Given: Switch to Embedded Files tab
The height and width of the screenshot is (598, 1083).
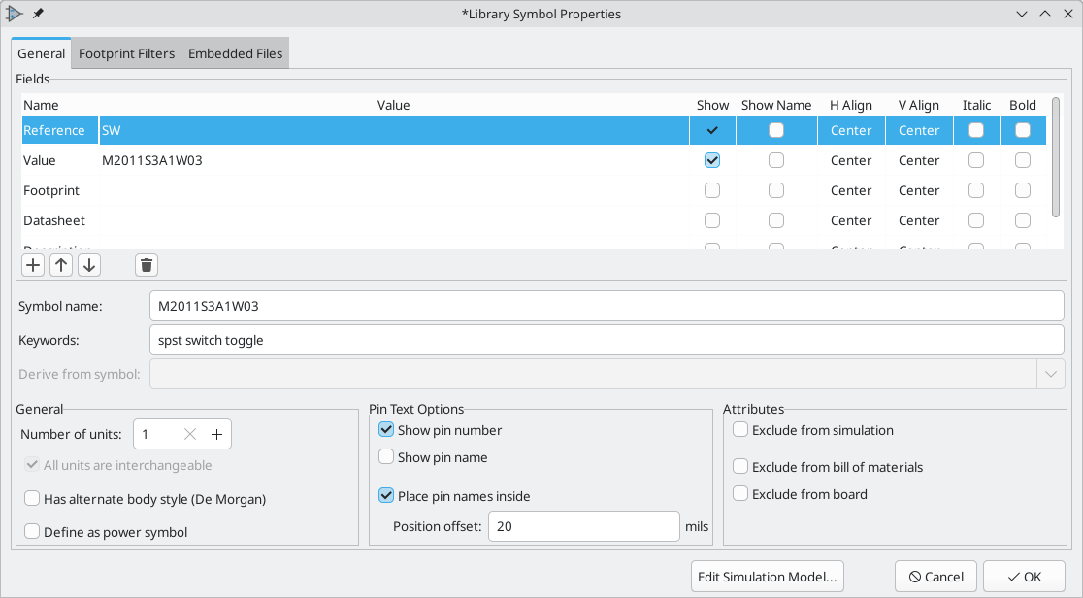Looking at the screenshot, I should [x=235, y=53].
